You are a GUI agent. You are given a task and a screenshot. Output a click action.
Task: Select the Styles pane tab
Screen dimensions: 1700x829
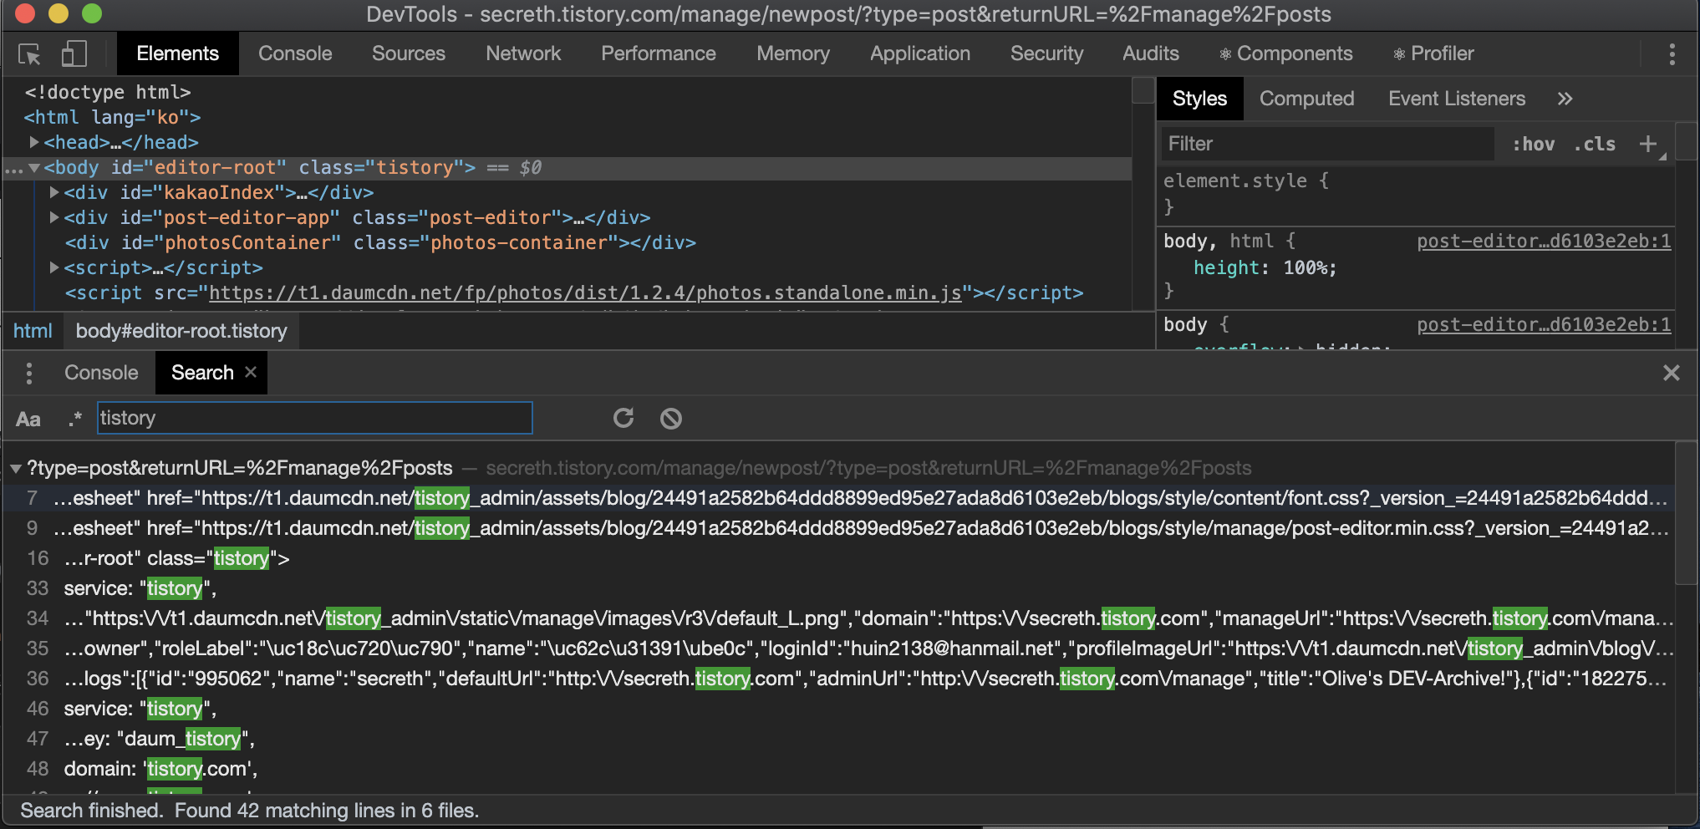point(1199,99)
